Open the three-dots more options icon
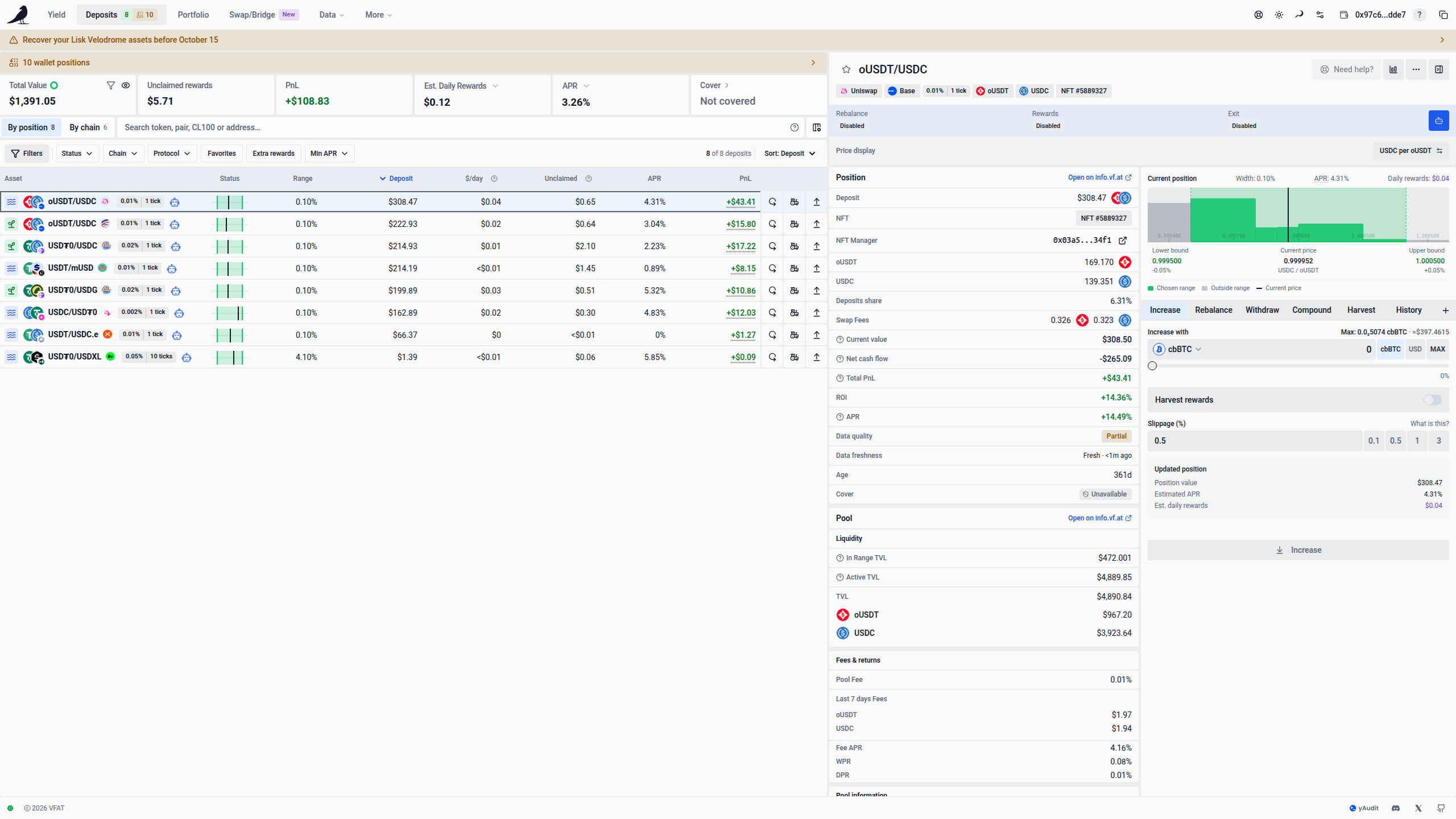Screen dimensions: 1456x819 [1416, 69]
